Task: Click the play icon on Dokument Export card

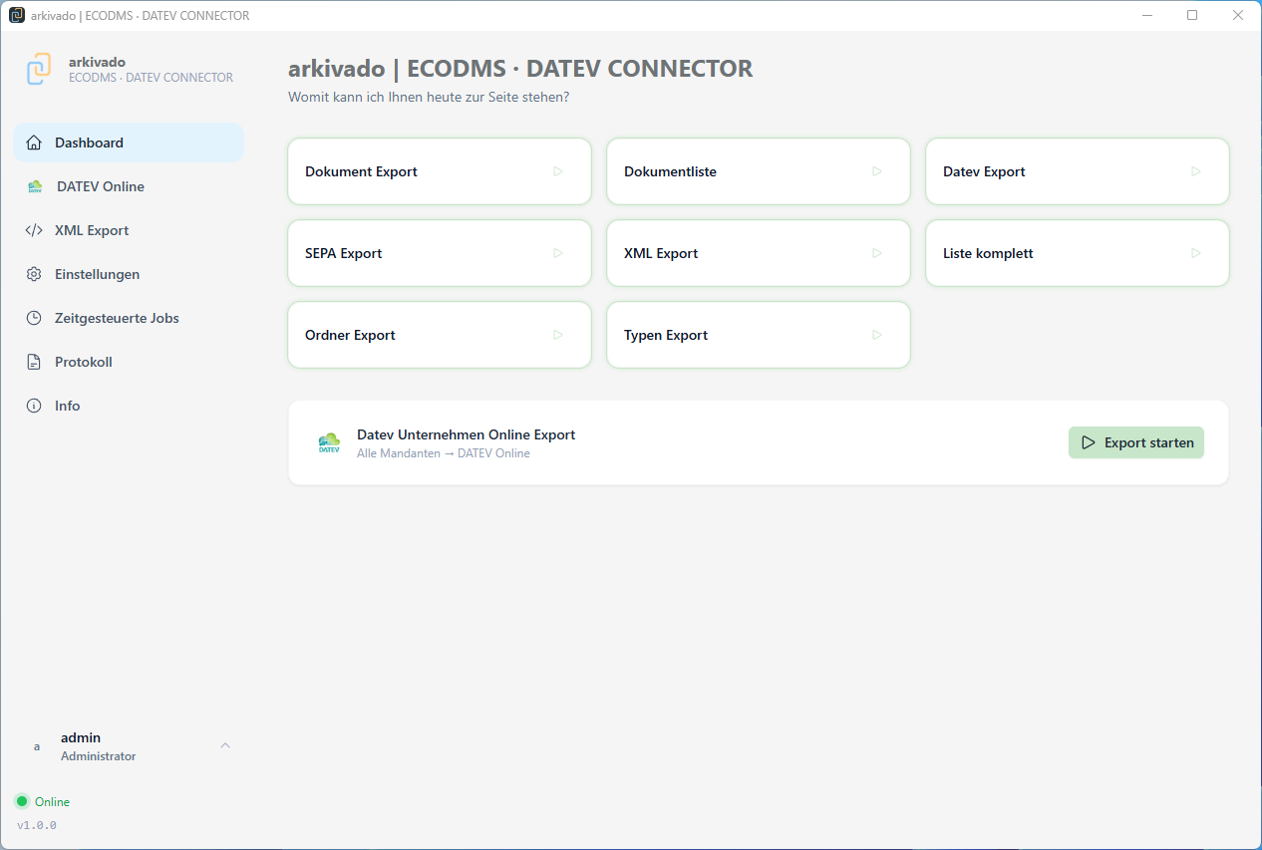Action: (x=558, y=171)
